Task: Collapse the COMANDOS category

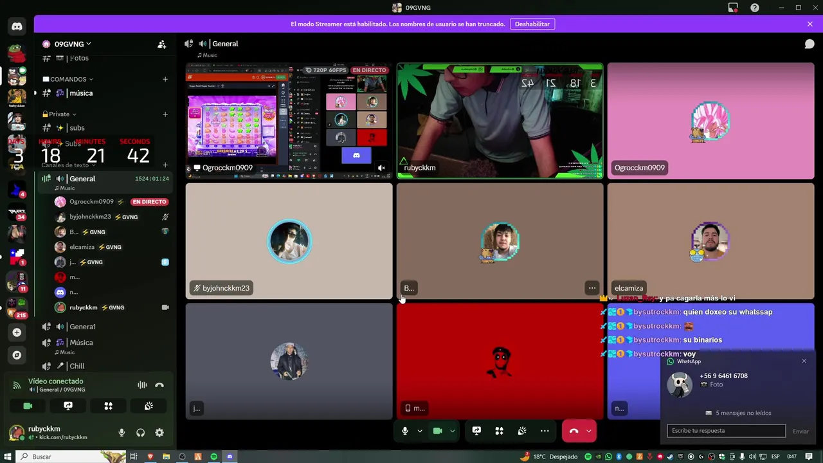Action: click(68, 79)
